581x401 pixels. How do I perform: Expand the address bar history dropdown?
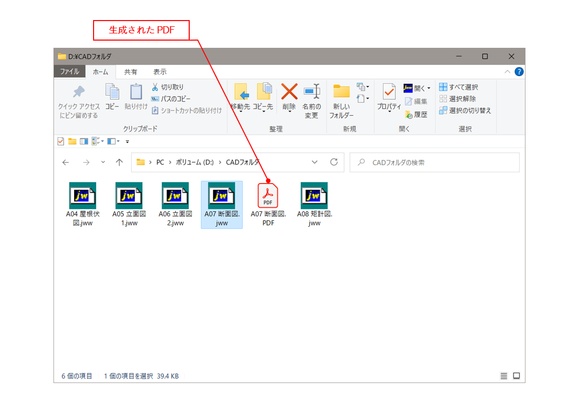[x=315, y=162]
